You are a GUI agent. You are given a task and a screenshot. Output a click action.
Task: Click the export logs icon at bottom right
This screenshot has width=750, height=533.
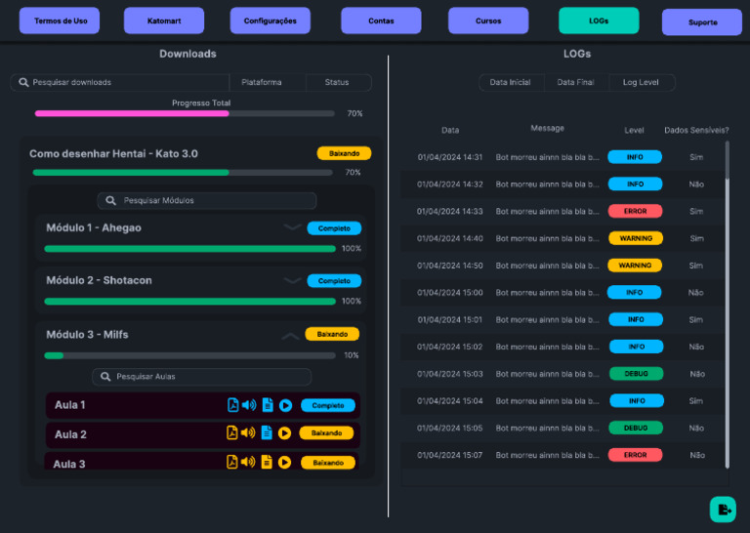pos(723,510)
